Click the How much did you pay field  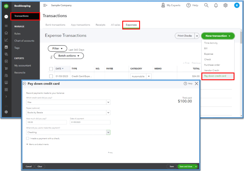pyautogui.click(x=46, y=122)
